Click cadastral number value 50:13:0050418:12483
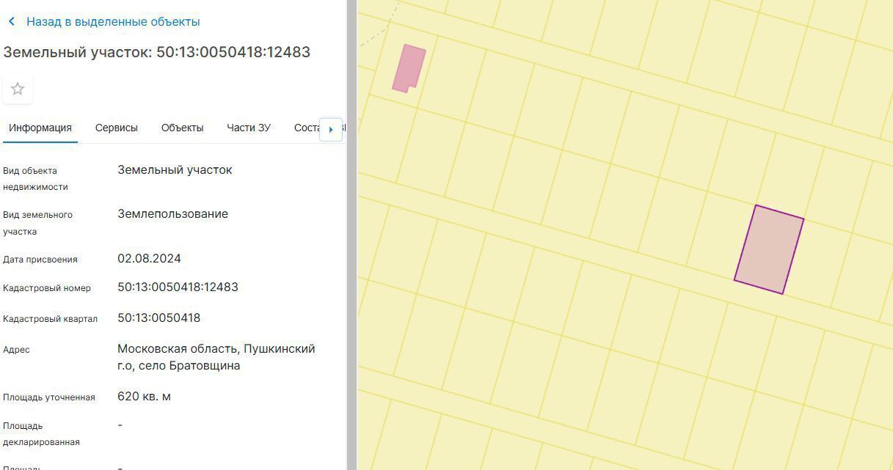 click(178, 287)
